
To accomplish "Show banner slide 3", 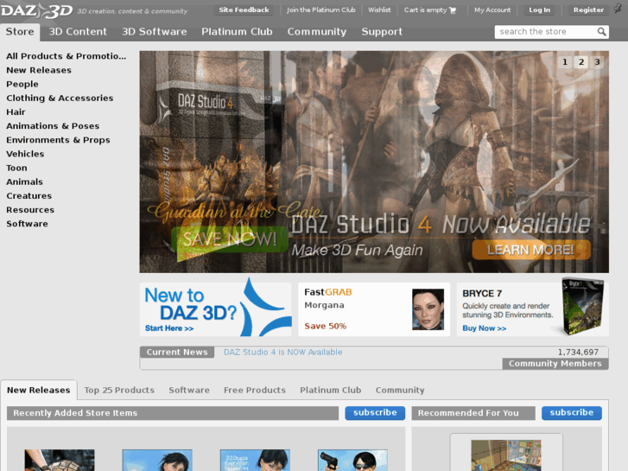I will coord(597,61).
